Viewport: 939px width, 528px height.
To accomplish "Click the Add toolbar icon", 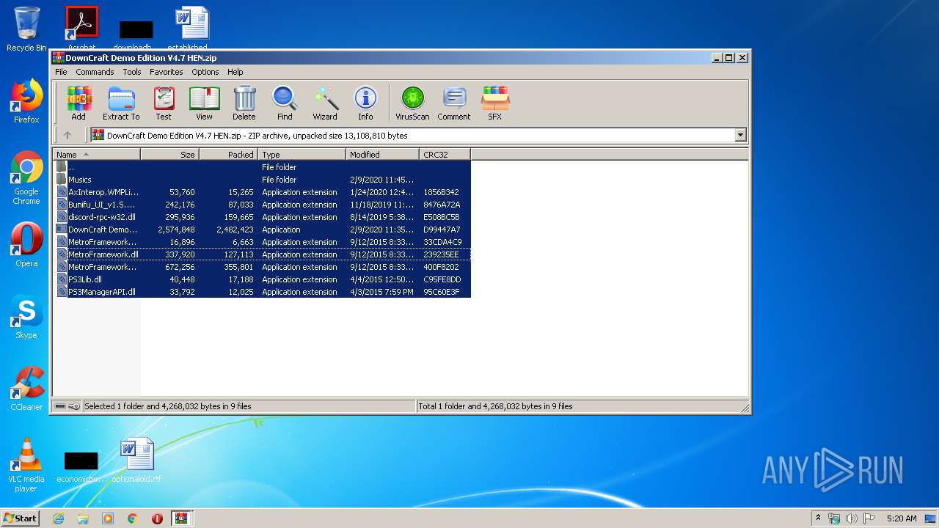I will pos(78,103).
